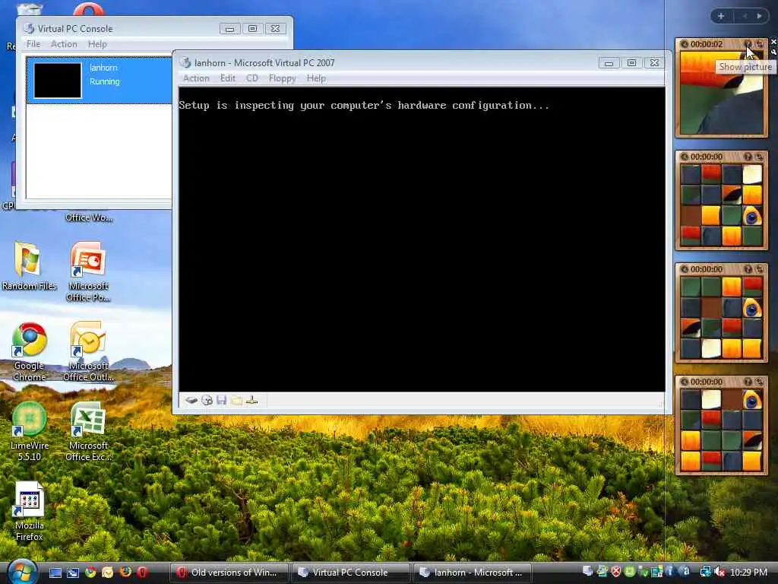Click Show picture icon on 00:00:02 puzzle gadget

tap(748, 44)
